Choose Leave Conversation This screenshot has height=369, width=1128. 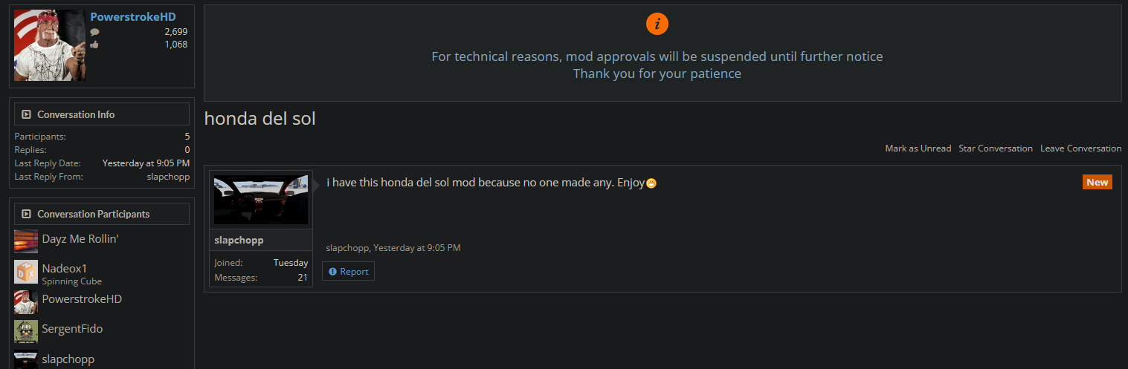(1080, 148)
